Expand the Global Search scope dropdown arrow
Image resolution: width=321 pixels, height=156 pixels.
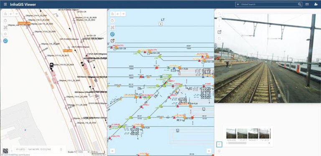238,4
